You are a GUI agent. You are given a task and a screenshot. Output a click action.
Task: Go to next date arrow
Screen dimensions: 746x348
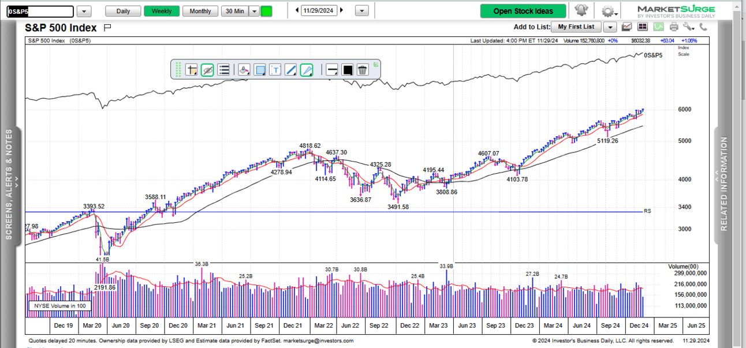point(342,10)
